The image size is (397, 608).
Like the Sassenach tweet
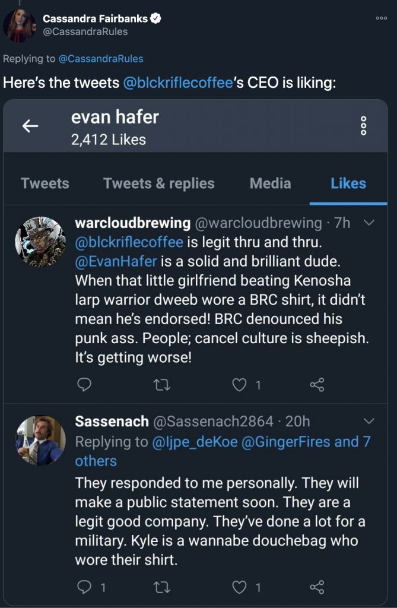pyautogui.click(x=239, y=587)
